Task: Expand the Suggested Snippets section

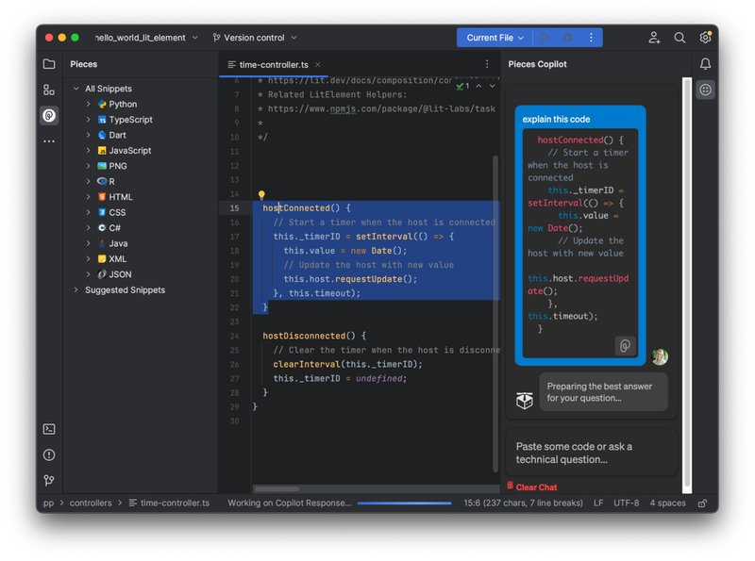Action: pos(123,290)
